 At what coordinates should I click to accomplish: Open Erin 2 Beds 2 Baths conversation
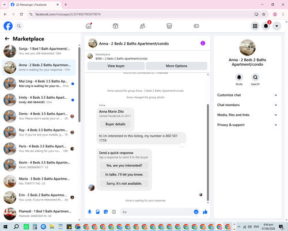coord(39,198)
